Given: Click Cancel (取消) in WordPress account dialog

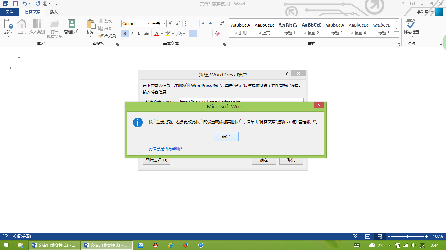Looking at the screenshot, I should point(291,160).
